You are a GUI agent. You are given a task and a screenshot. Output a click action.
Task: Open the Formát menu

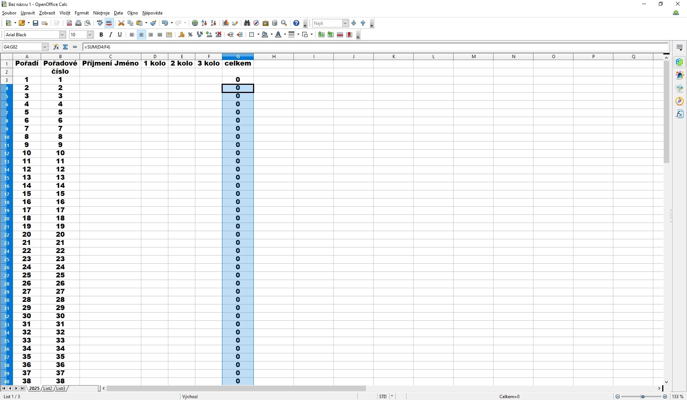81,13
